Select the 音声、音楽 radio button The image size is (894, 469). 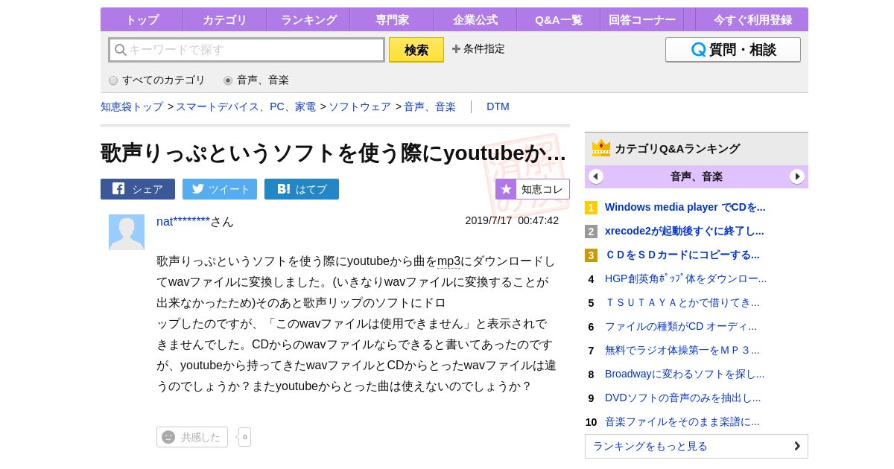[x=228, y=80]
